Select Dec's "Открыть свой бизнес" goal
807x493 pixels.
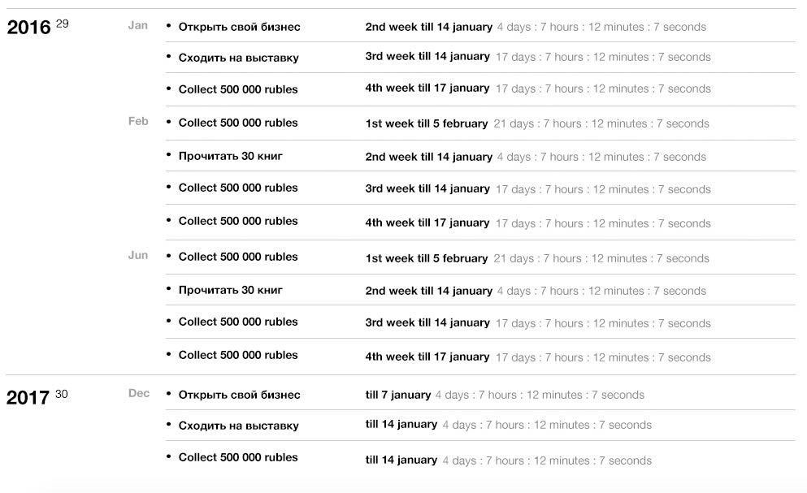(x=239, y=395)
